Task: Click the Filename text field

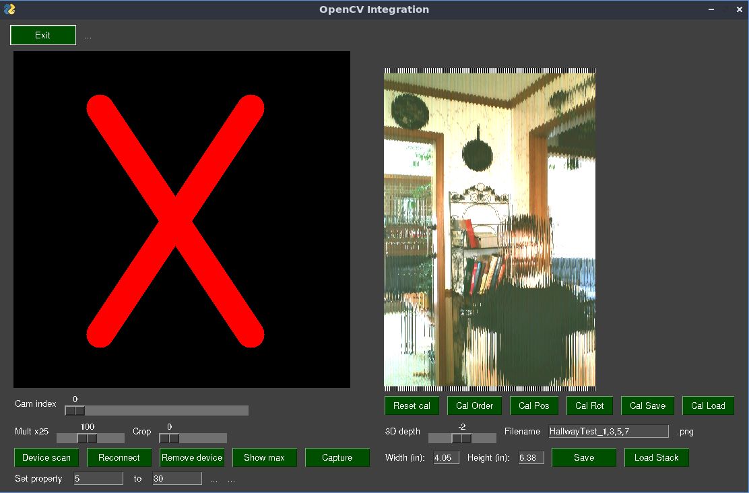Action: pos(608,432)
